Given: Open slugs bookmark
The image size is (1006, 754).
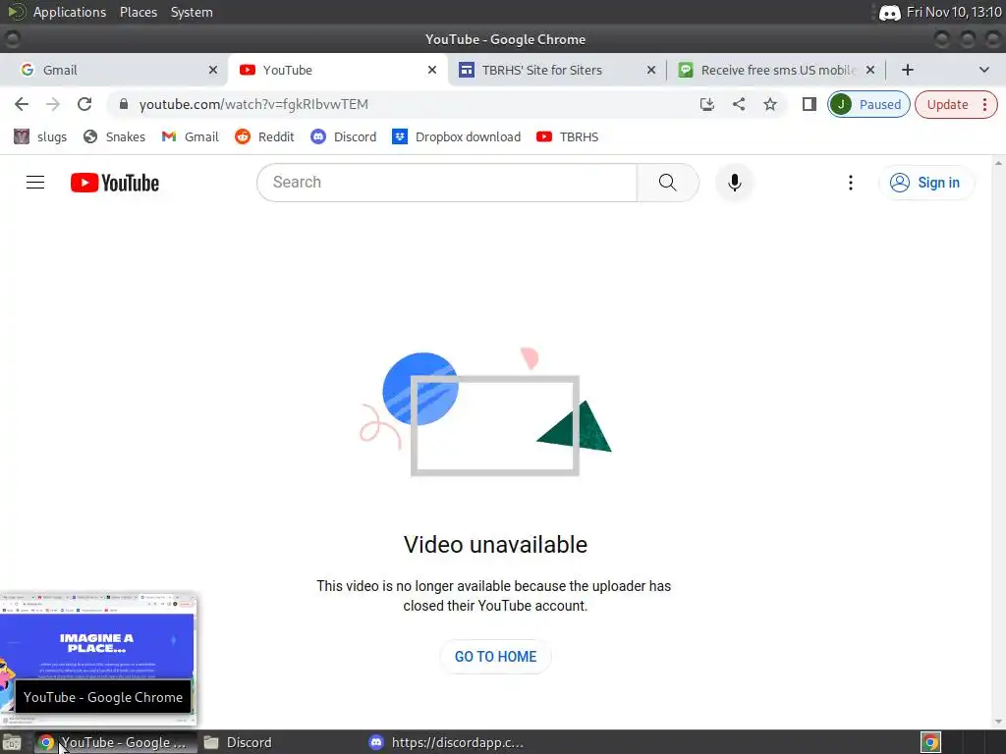Looking at the screenshot, I should tap(40, 136).
